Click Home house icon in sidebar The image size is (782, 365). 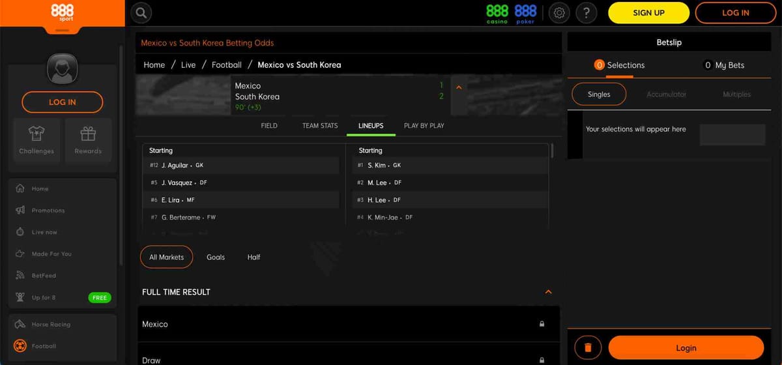pos(20,188)
